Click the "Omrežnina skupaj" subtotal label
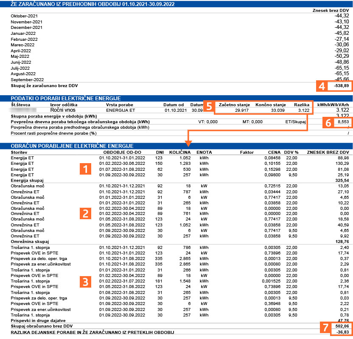The height and width of the screenshot is (339, 353). (x=30, y=242)
